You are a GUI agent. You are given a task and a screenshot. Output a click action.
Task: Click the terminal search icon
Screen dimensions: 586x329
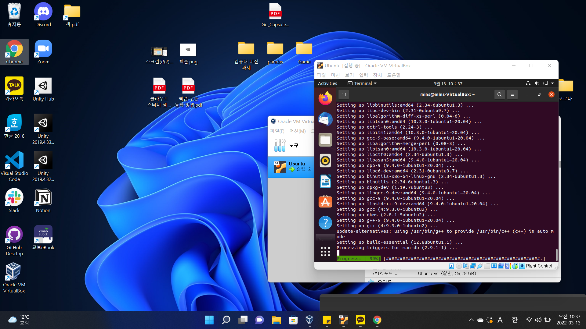pos(499,94)
